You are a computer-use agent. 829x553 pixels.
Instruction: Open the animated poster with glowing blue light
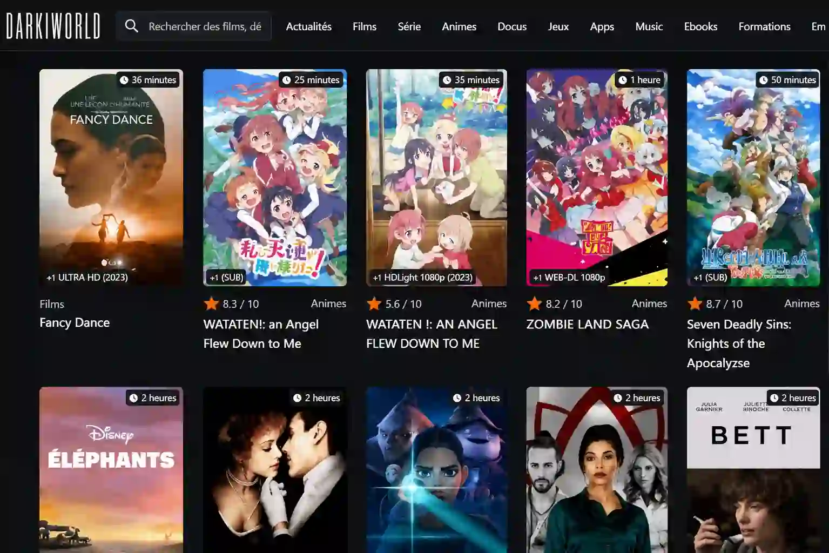click(x=436, y=470)
